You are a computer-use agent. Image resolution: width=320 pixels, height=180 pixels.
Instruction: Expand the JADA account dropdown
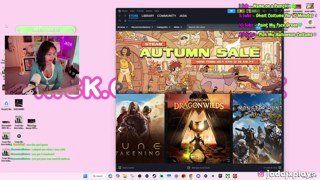coord(253,11)
